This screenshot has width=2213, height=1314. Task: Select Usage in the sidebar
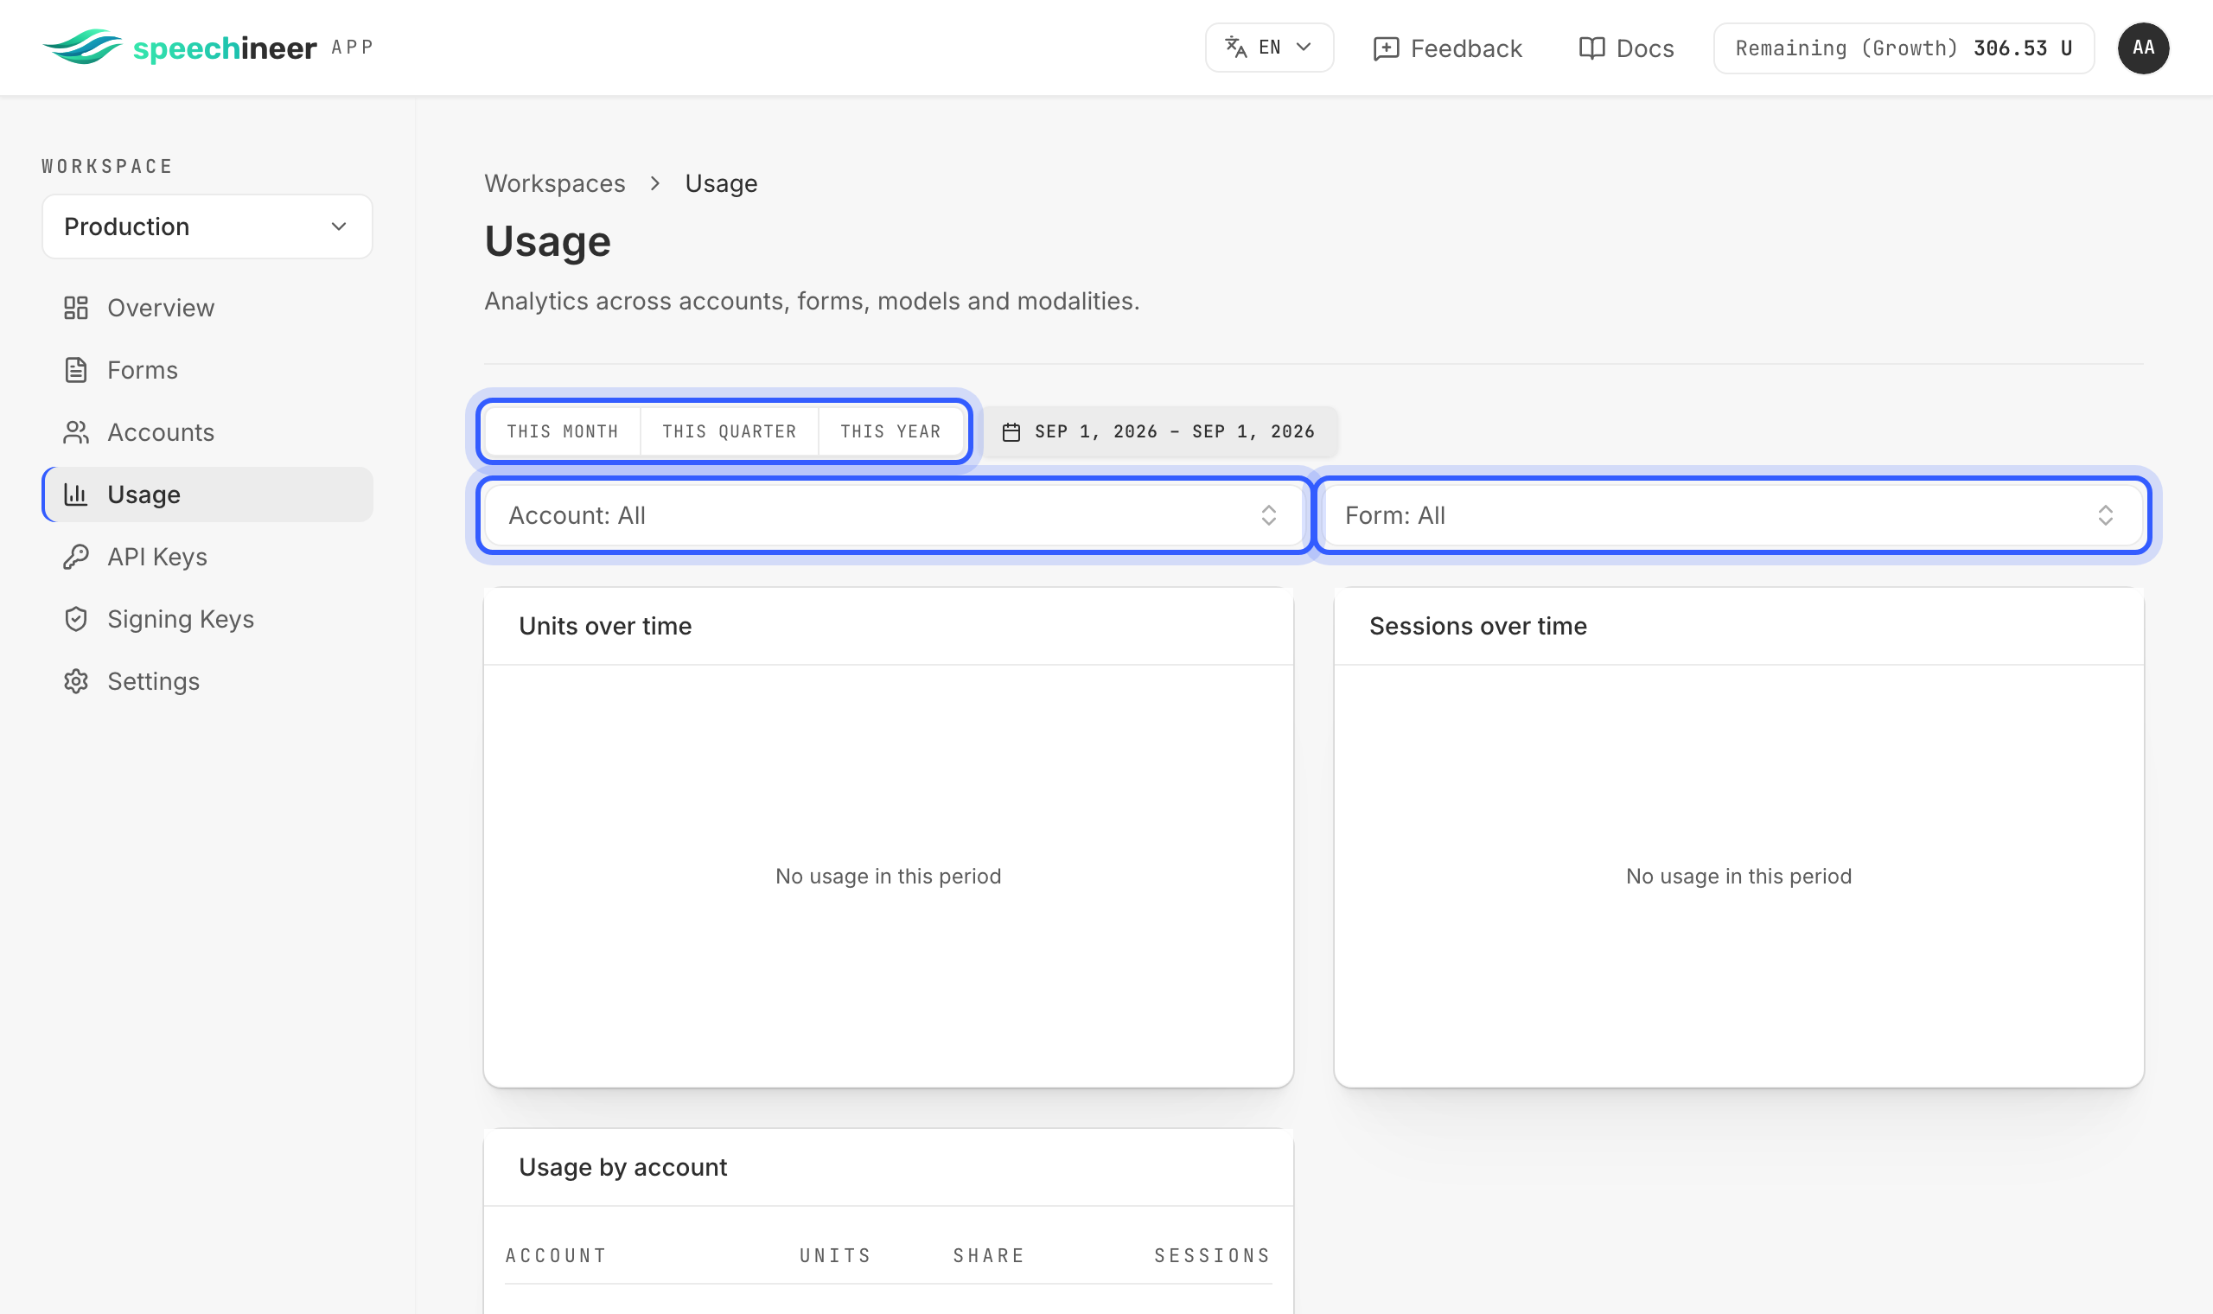pos(207,494)
